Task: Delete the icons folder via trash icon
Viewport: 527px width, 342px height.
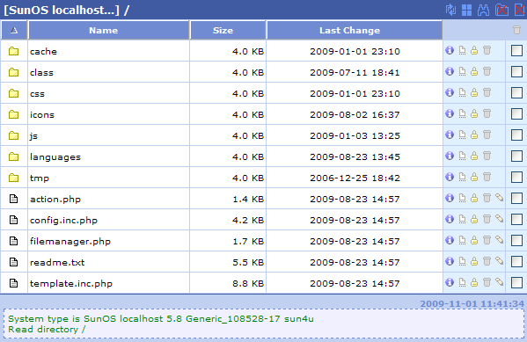Action: tap(487, 114)
